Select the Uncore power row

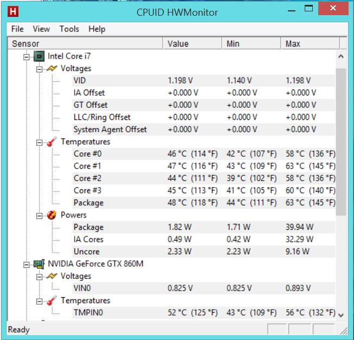204,252
